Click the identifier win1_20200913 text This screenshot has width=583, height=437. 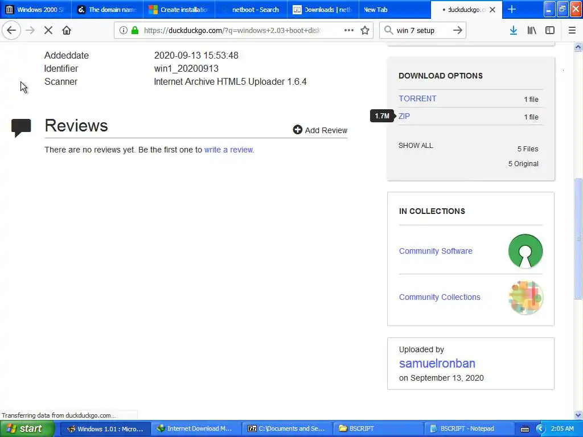coord(186,68)
